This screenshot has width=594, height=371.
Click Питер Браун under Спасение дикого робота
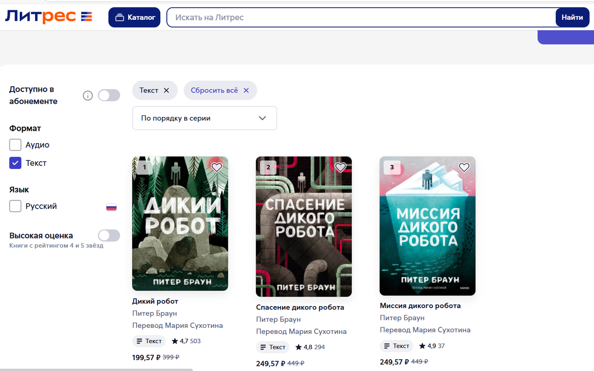pyautogui.click(x=278, y=319)
